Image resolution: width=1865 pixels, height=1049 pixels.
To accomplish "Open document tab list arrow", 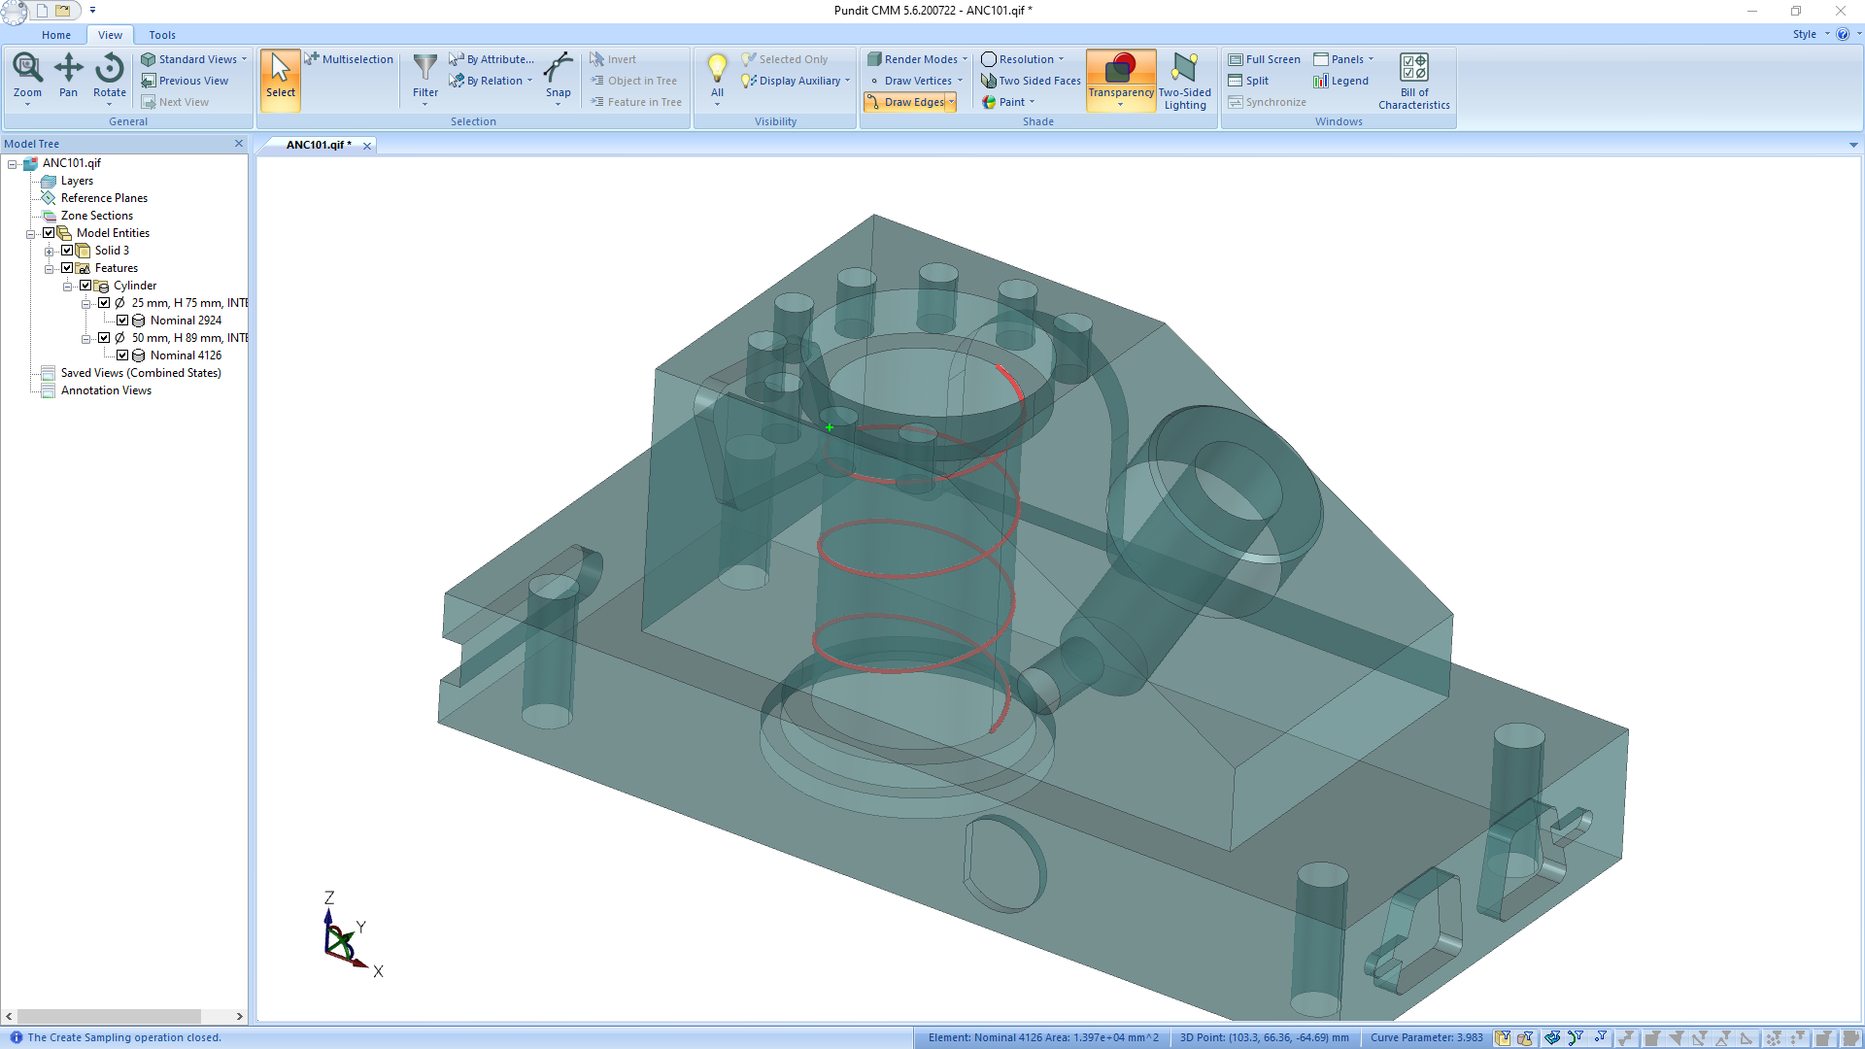I will click(x=1853, y=145).
